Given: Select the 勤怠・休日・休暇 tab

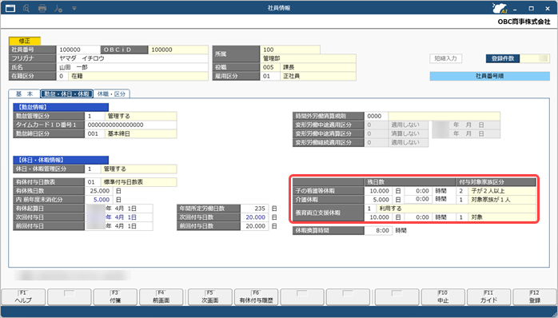Looking at the screenshot, I should click(66, 94).
